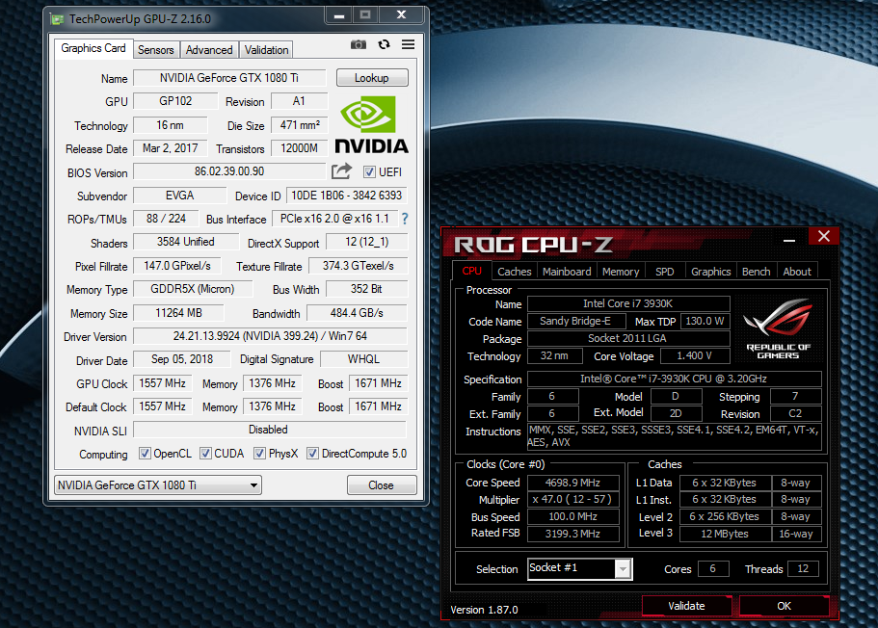Open the SPD tab

665,272
